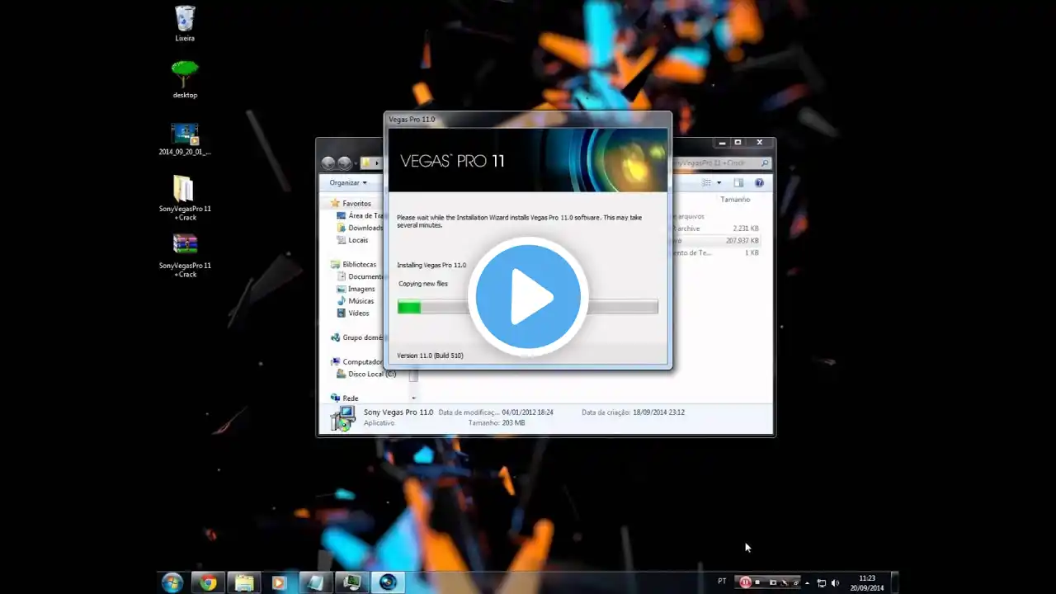Screen dimensions: 1056x594
Task: Open the Downloads folder in Favoritos
Action: 365,228
